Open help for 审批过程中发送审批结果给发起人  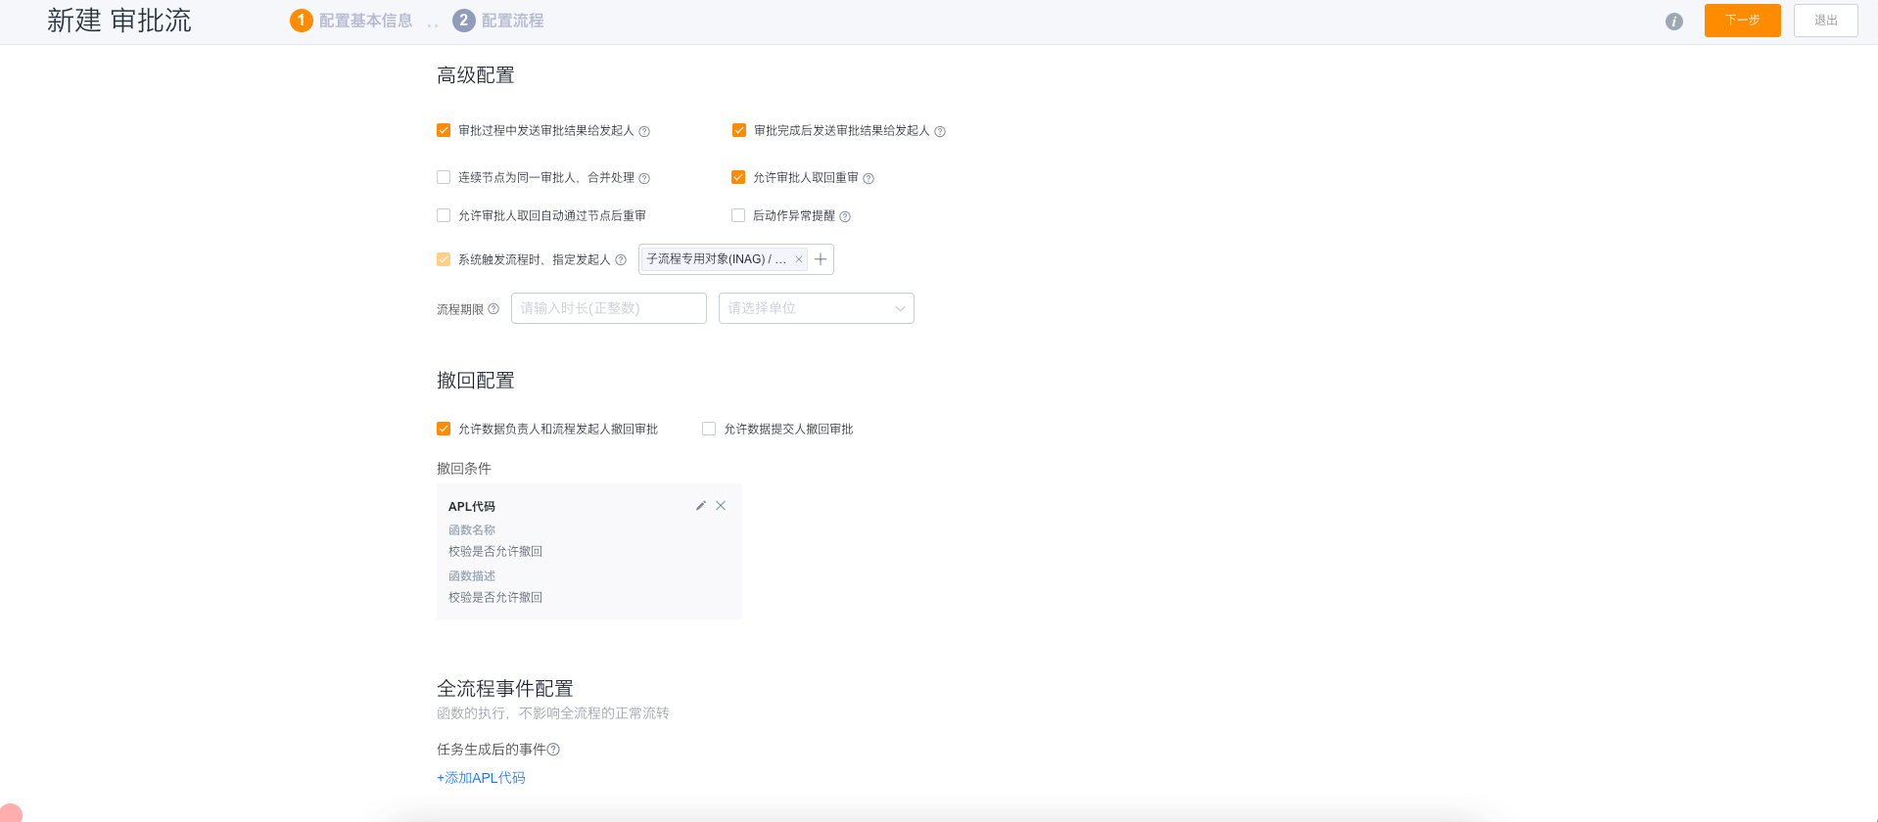pos(644,131)
